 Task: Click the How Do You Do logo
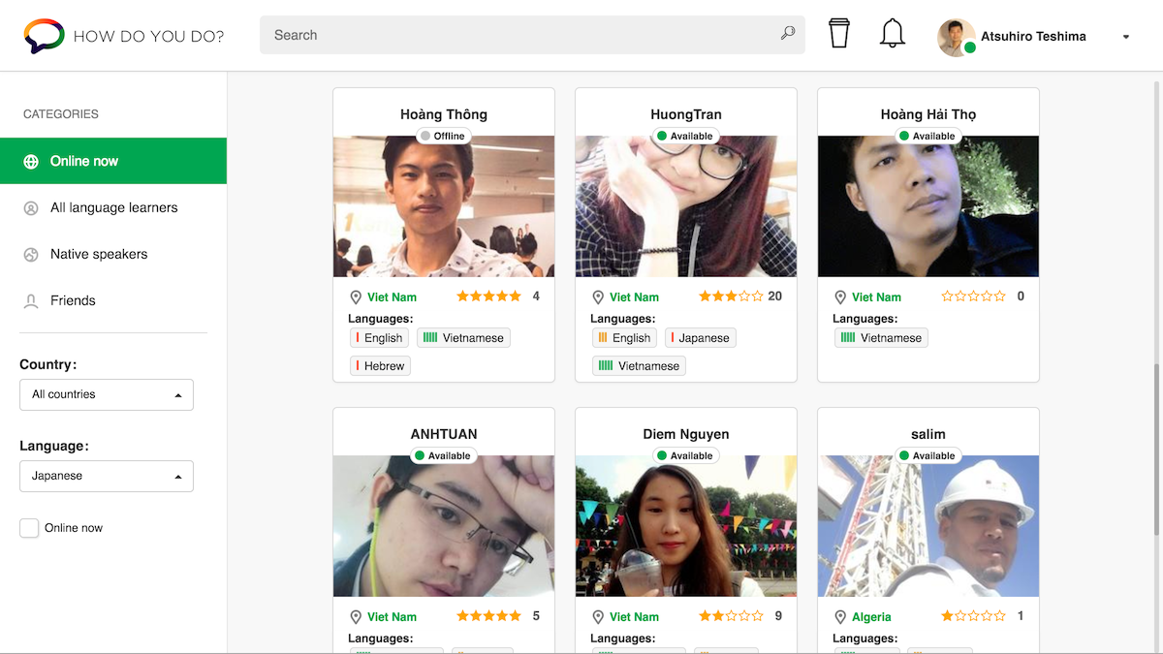[x=45, y=36]
